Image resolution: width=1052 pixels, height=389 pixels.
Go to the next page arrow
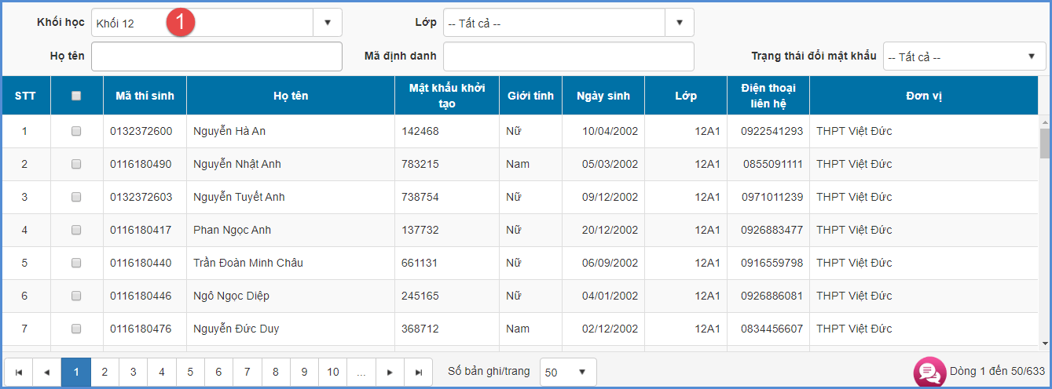tap(390, 373)
